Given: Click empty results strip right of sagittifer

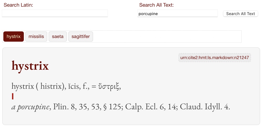Looking at the screenshot, I should (x=167, y=37).
